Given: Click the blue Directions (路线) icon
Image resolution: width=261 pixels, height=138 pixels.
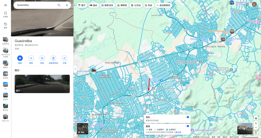Looking at the screenshot, I should [x=20, y=58].
